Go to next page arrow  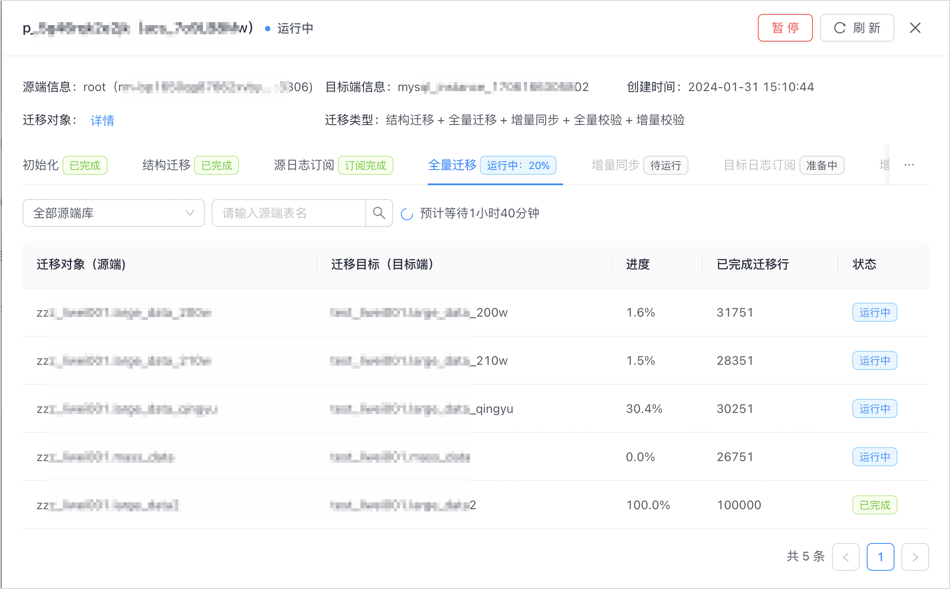click(914, 557)
